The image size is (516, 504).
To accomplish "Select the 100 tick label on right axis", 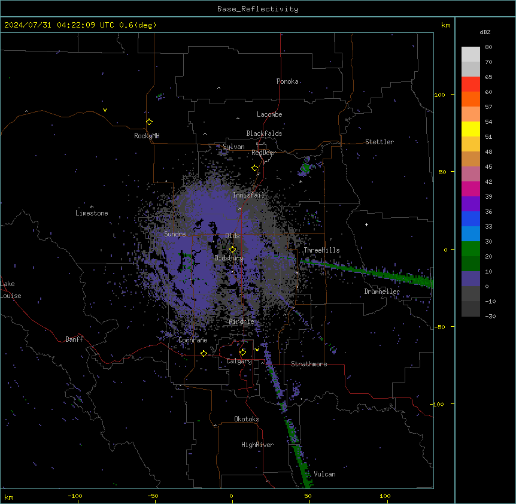I will [439, 95].
